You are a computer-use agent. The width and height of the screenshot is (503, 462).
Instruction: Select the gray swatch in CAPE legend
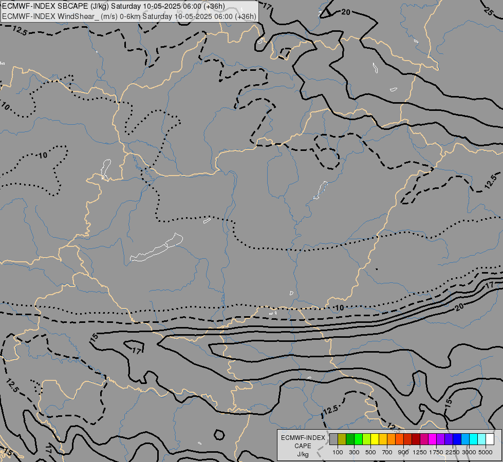[333, 439]
